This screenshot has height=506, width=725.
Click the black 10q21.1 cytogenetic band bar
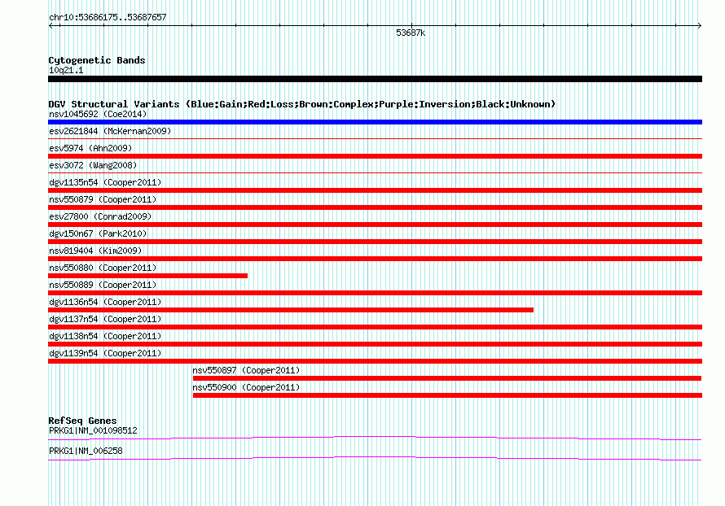click(375, 79)
